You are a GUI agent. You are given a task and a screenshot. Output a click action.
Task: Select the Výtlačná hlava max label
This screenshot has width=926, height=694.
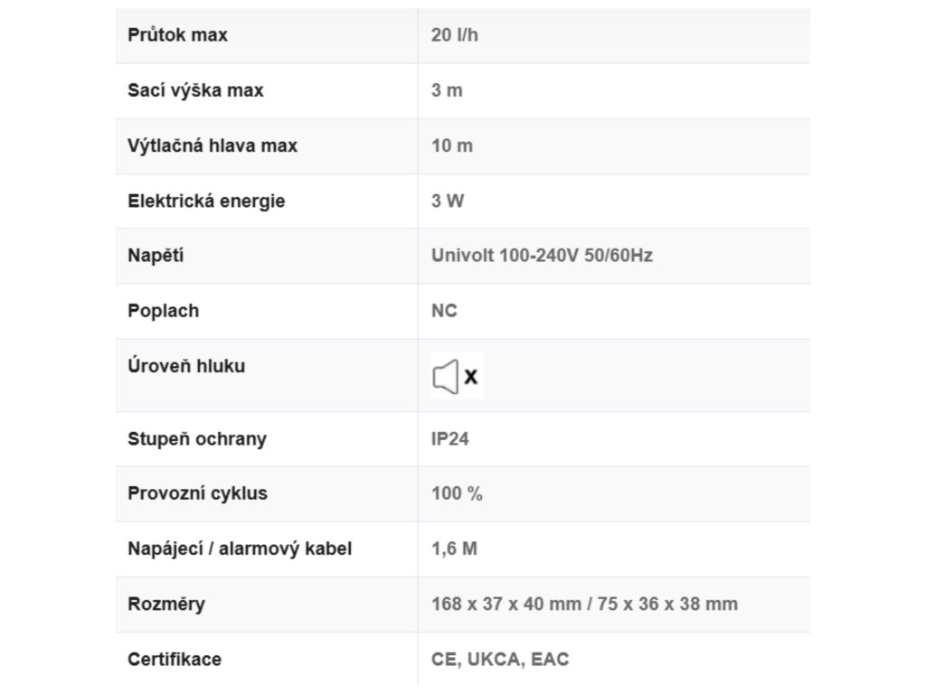coord(212,145)
